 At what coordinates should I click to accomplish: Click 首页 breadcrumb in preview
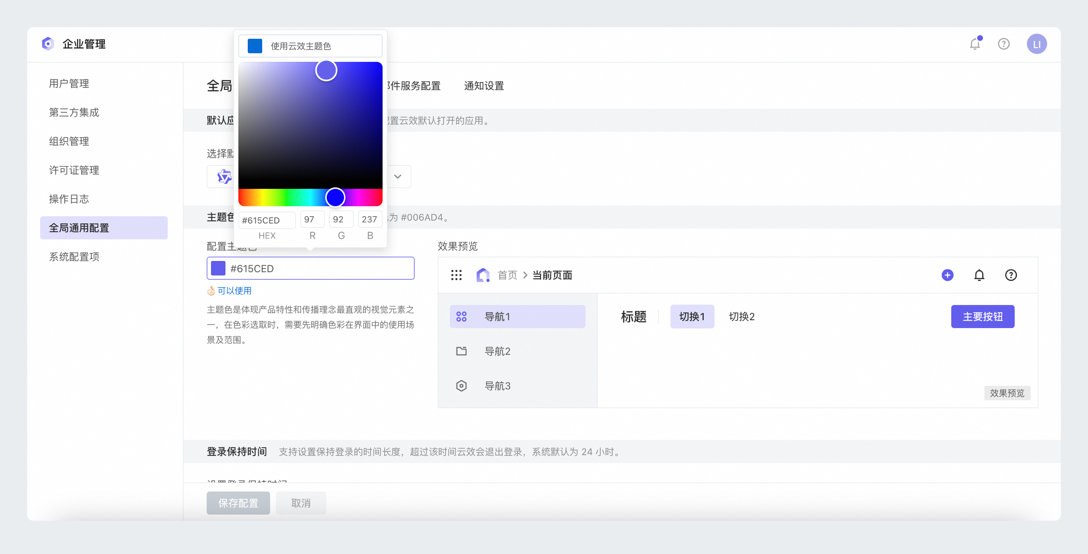click(x=507, y=275)
